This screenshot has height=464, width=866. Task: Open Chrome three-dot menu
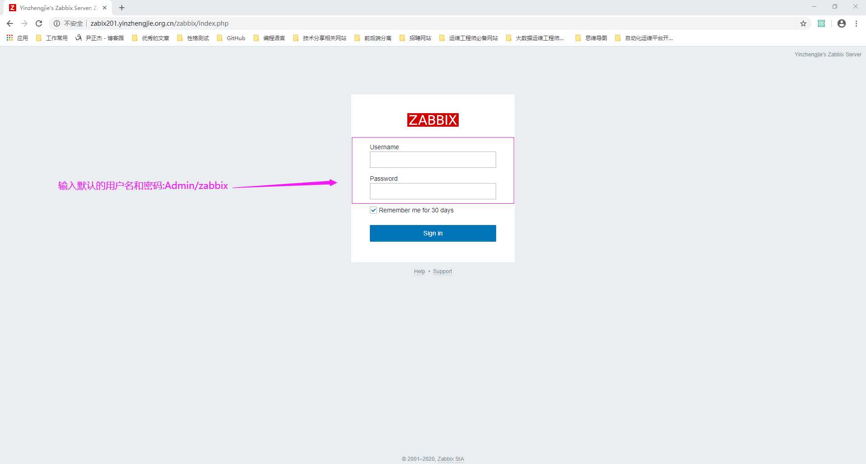(x=856, y=23)
